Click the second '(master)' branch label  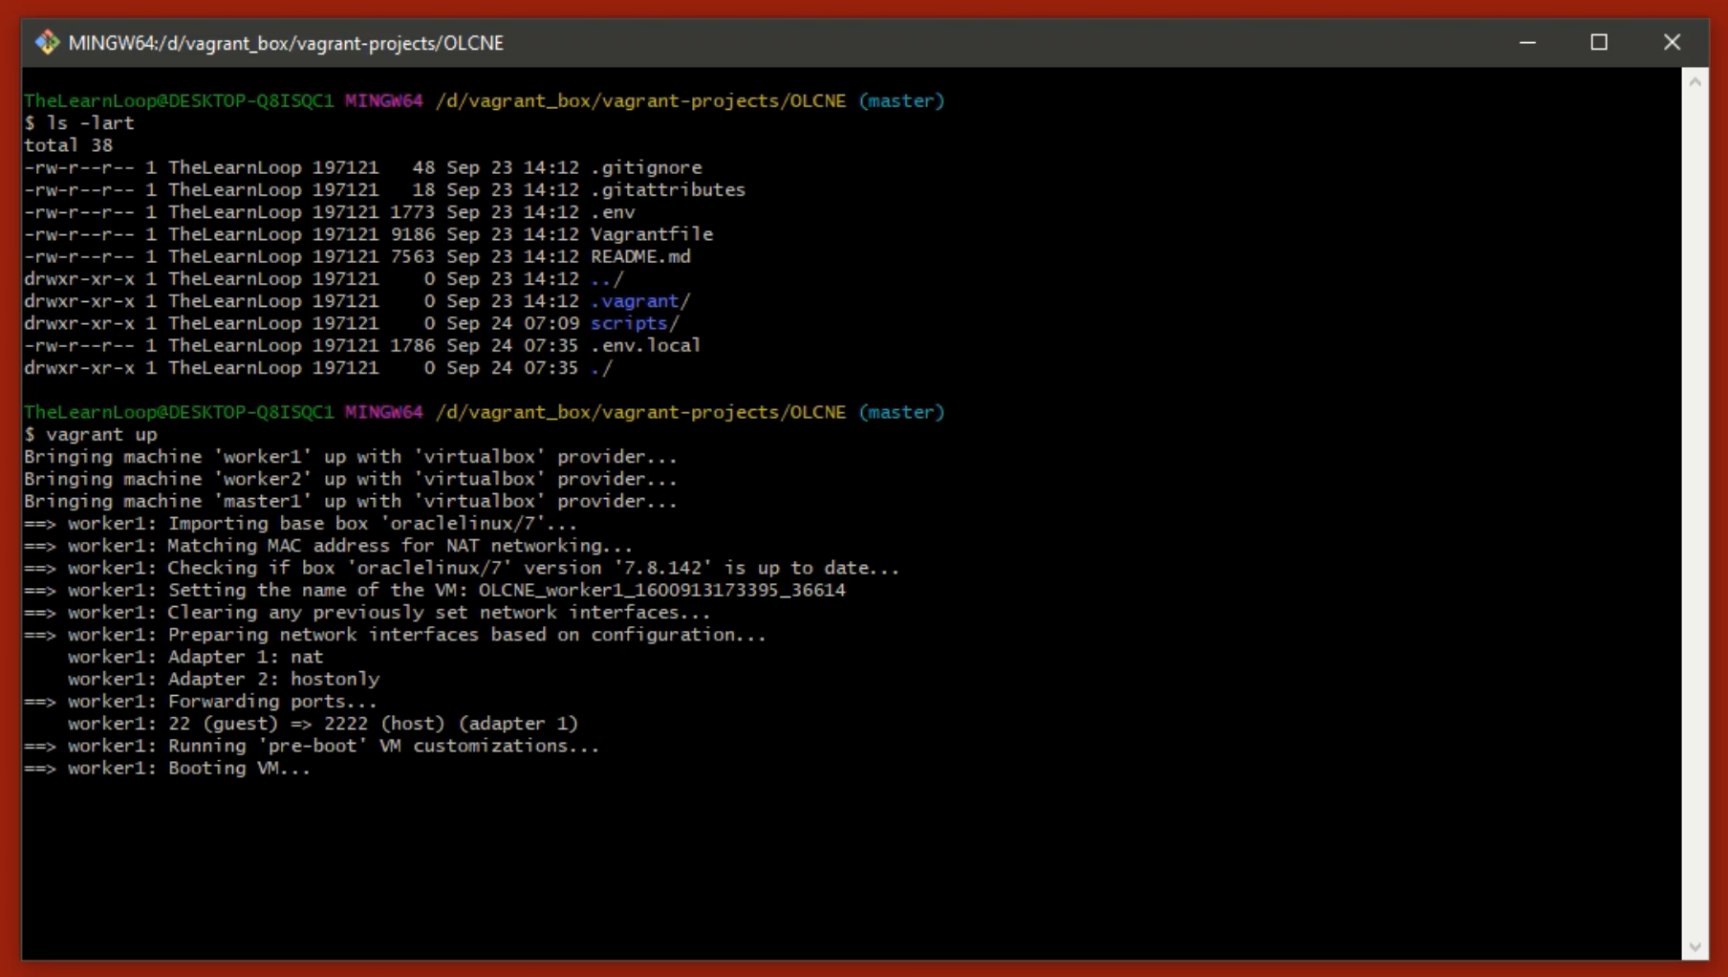901,412
